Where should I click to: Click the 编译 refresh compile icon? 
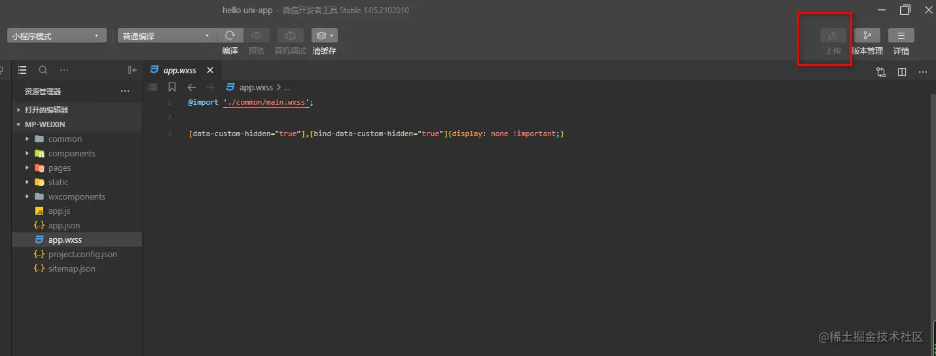point(230,35)
